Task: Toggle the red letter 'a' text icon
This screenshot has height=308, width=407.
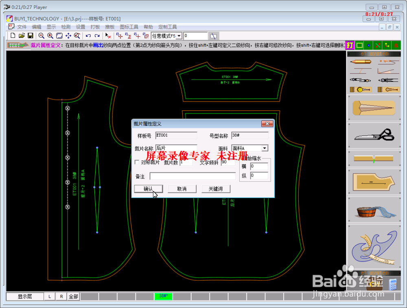Action: (396, 45)
